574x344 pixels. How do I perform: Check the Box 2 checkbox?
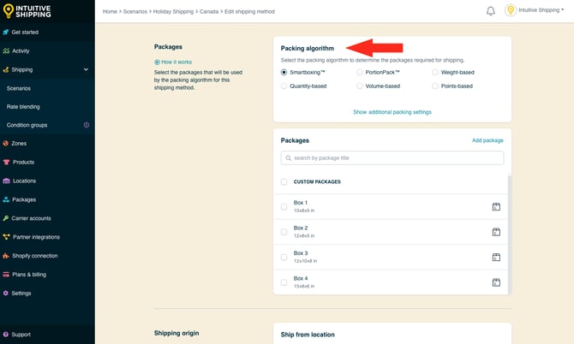click(x=284, y=232)
